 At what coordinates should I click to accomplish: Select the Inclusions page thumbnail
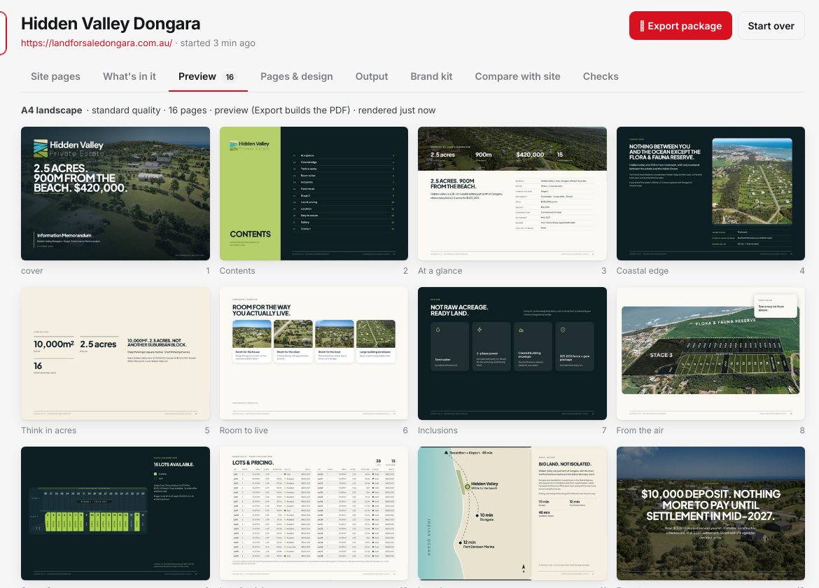[x=512, y=353]
